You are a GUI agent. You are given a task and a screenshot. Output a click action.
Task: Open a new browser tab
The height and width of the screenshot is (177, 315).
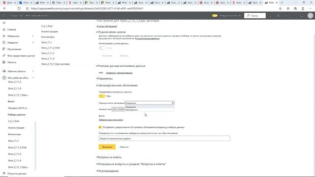(x=282, y=2)
